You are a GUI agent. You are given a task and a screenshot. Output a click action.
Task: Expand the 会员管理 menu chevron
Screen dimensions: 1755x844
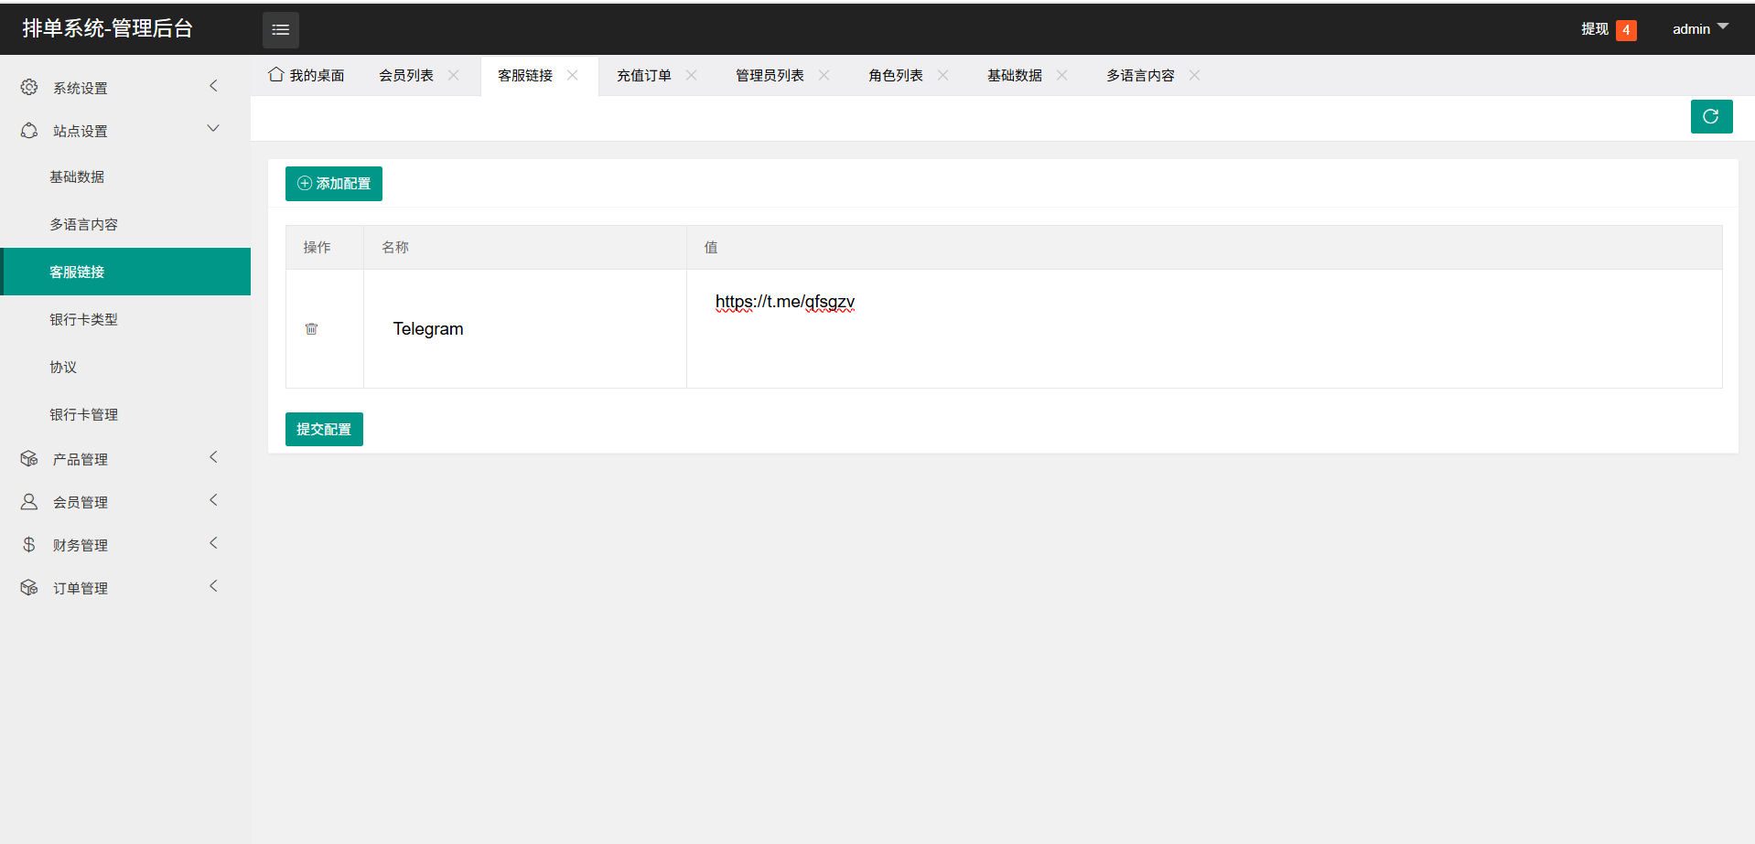point(213,500)
